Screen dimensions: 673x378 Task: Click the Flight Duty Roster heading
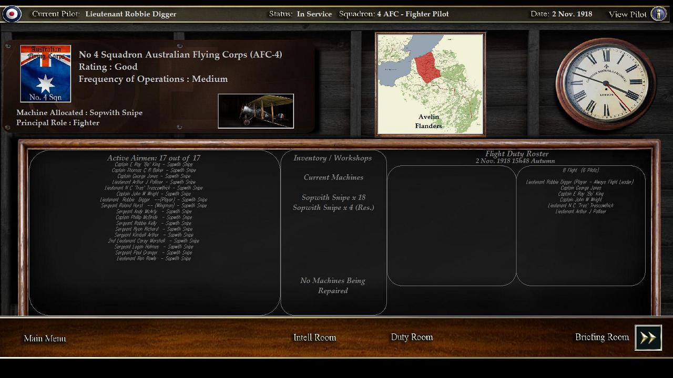point(517,154)
